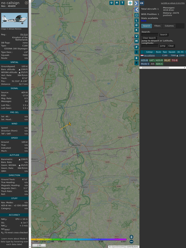Click the H map toggle button
This screenshot has height=248, width=186.
coord(117,3)
